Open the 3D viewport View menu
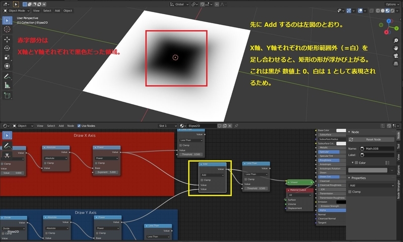The width and height of the screenshot is (403, 242). pos(36,11)
